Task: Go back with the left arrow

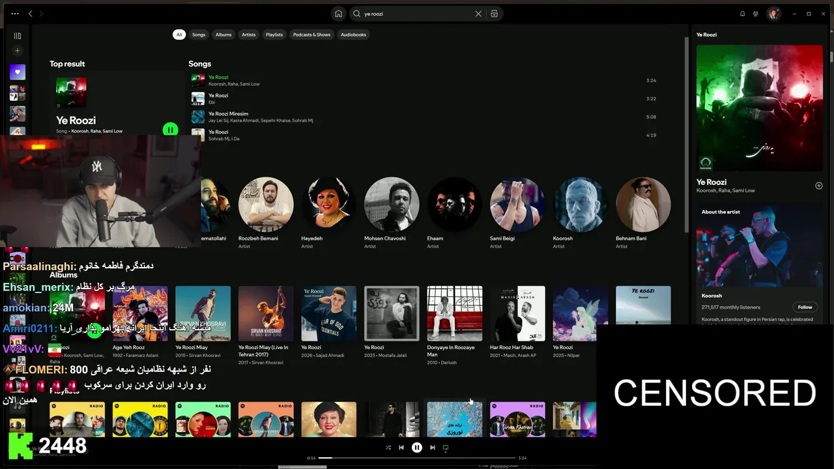Action: pos(30,14)
